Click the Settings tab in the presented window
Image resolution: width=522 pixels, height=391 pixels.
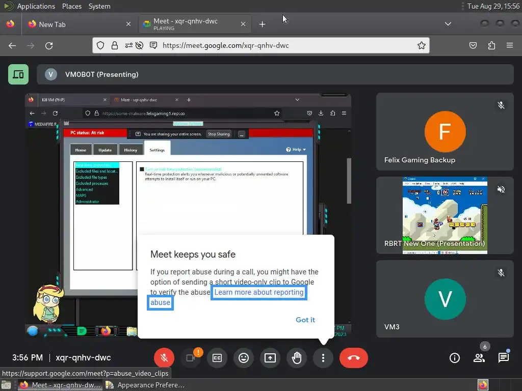click(157, 150)
